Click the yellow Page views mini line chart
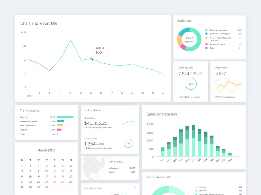The width and height of the screenshot is (261, 195). point(228,85)
